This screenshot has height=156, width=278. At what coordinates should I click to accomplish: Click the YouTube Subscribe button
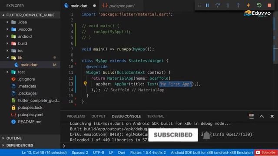point(265,152)
